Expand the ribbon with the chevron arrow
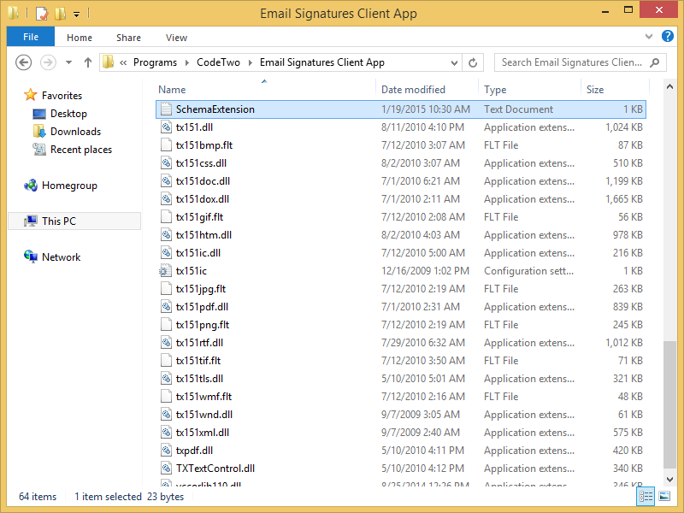The image size is (684, 513). 648,37
